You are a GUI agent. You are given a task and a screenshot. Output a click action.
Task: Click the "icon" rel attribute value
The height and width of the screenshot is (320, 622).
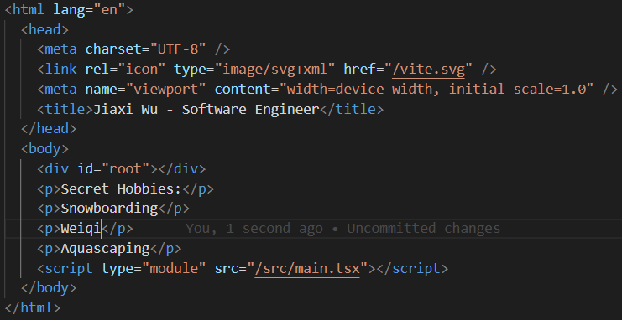click(142, 70)
